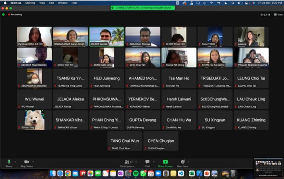The width and height of the screenshot is (284, 179).
Task: Click the CHEN Chuqian participant tile
Action: tap(161, 141)
